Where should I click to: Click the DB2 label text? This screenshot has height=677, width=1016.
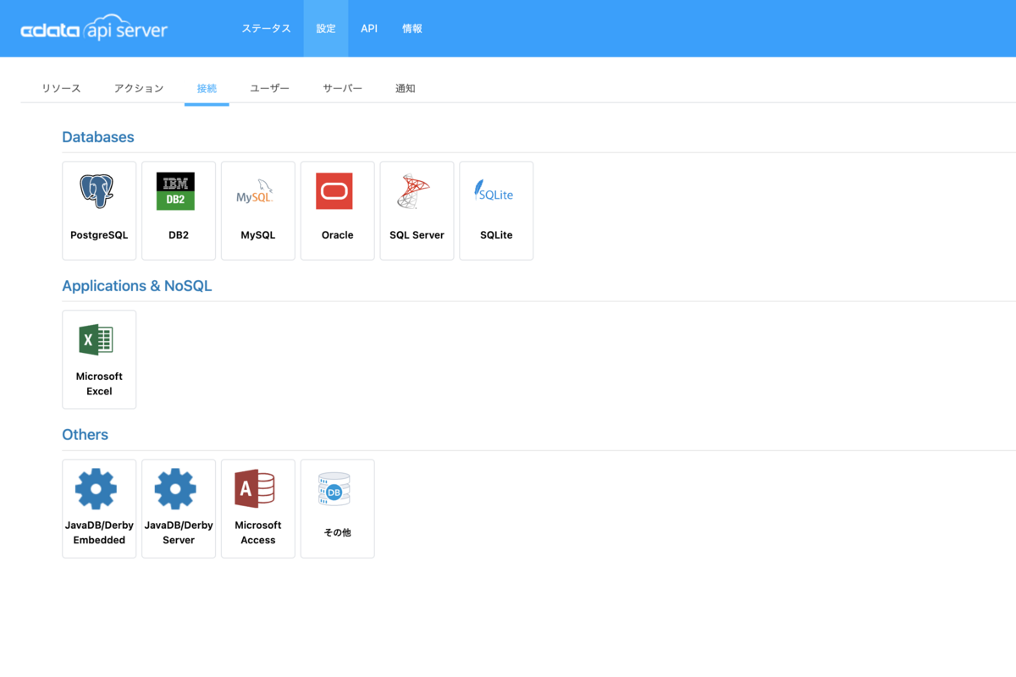pyautogui.click(x=179, y=235)
